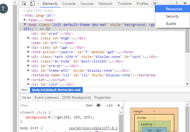The image size is (190, 132).
Task: Toggle the :hov element state button
Action: (x=89, y=105)
